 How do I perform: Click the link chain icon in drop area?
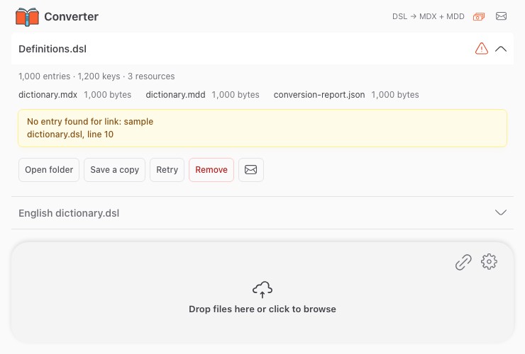(463, 262)
